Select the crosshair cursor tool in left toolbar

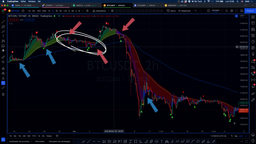click(x=3, y=17)
